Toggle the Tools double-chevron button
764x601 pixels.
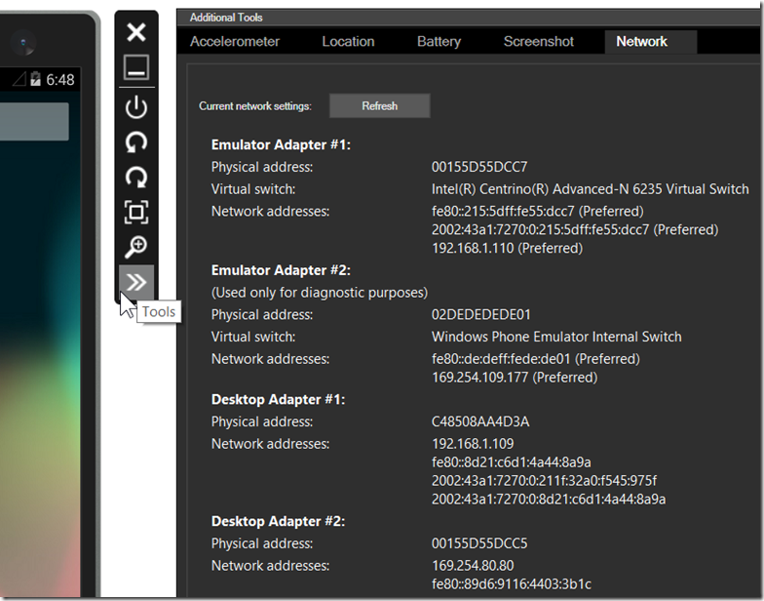tap(136, 283)
